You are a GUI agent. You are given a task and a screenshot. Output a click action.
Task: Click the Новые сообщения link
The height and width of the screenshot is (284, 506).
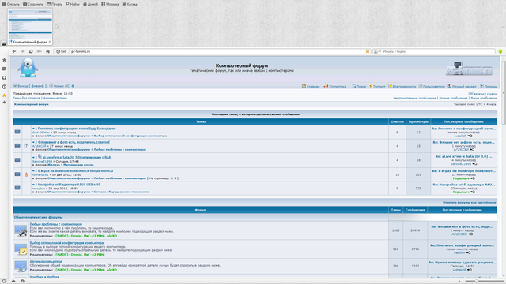[453, 98]
